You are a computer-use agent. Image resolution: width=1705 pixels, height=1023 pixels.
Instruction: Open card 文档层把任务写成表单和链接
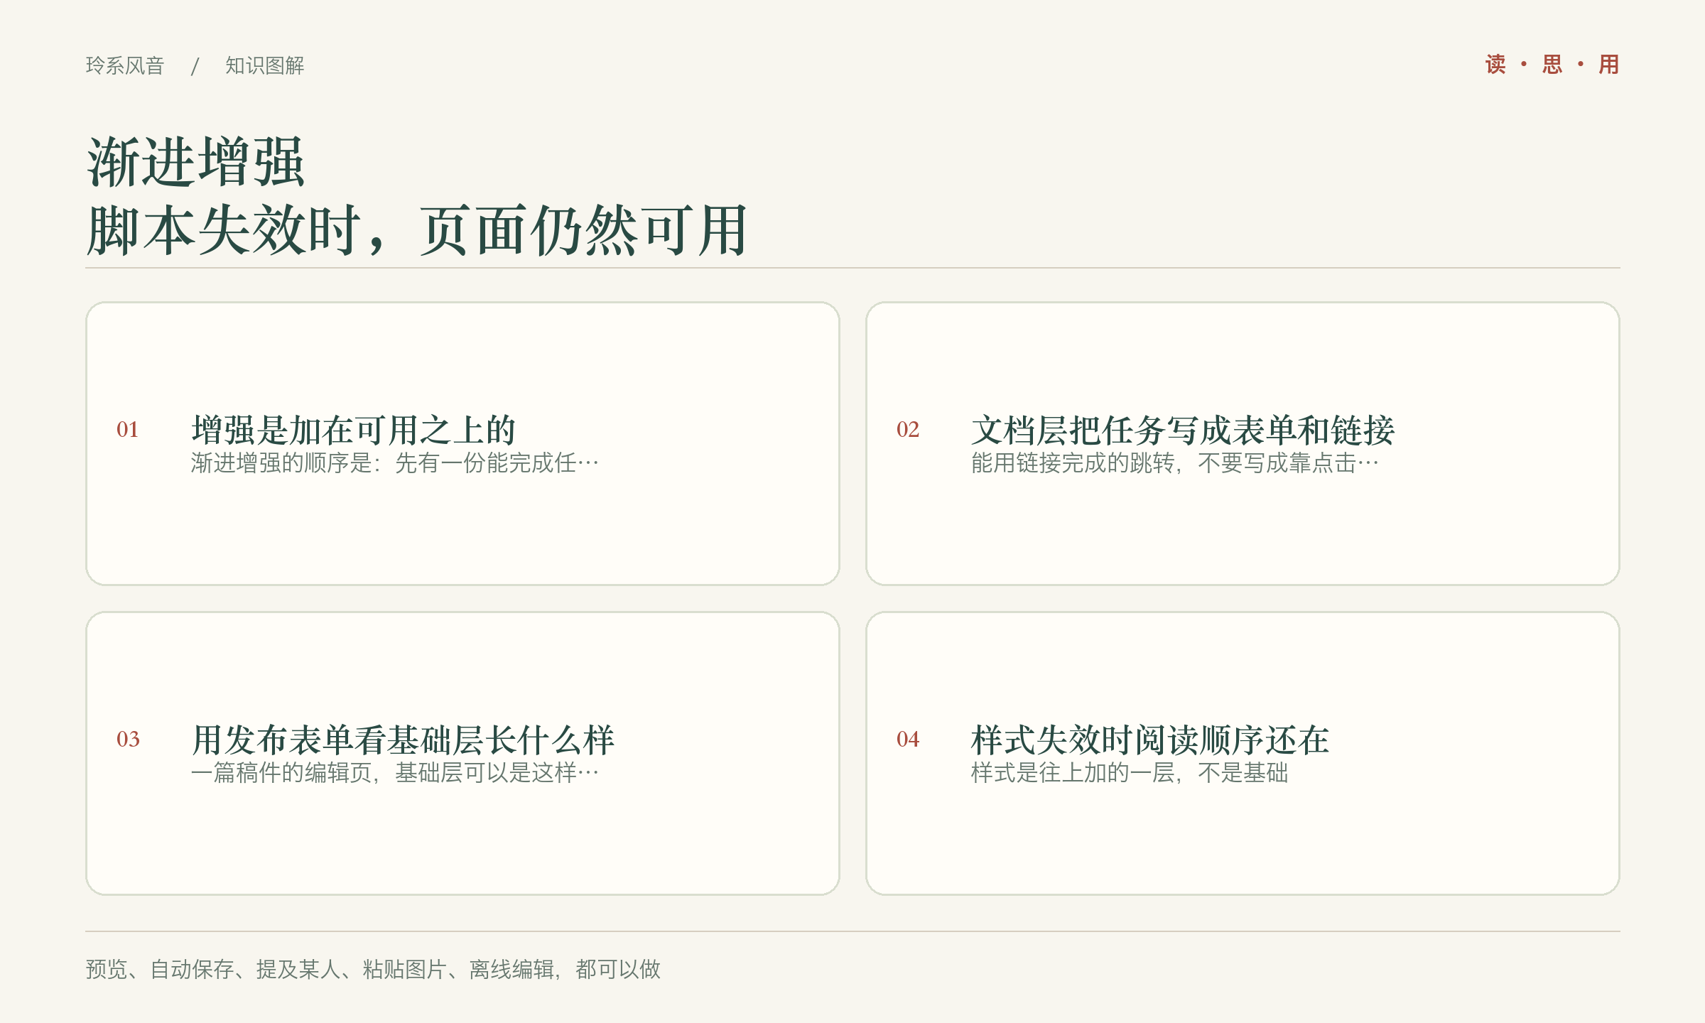pos(1243,443)
